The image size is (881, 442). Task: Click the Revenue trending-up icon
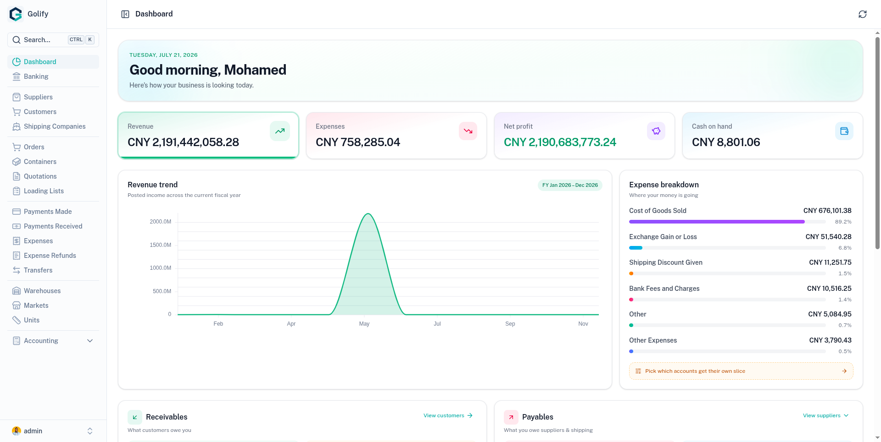point(280,131)
